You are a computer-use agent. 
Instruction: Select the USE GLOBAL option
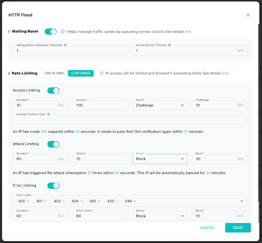click(54, 73)
